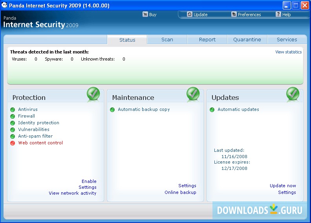Click the Update now link
311x223 pixels.
(x=283, y=186)
